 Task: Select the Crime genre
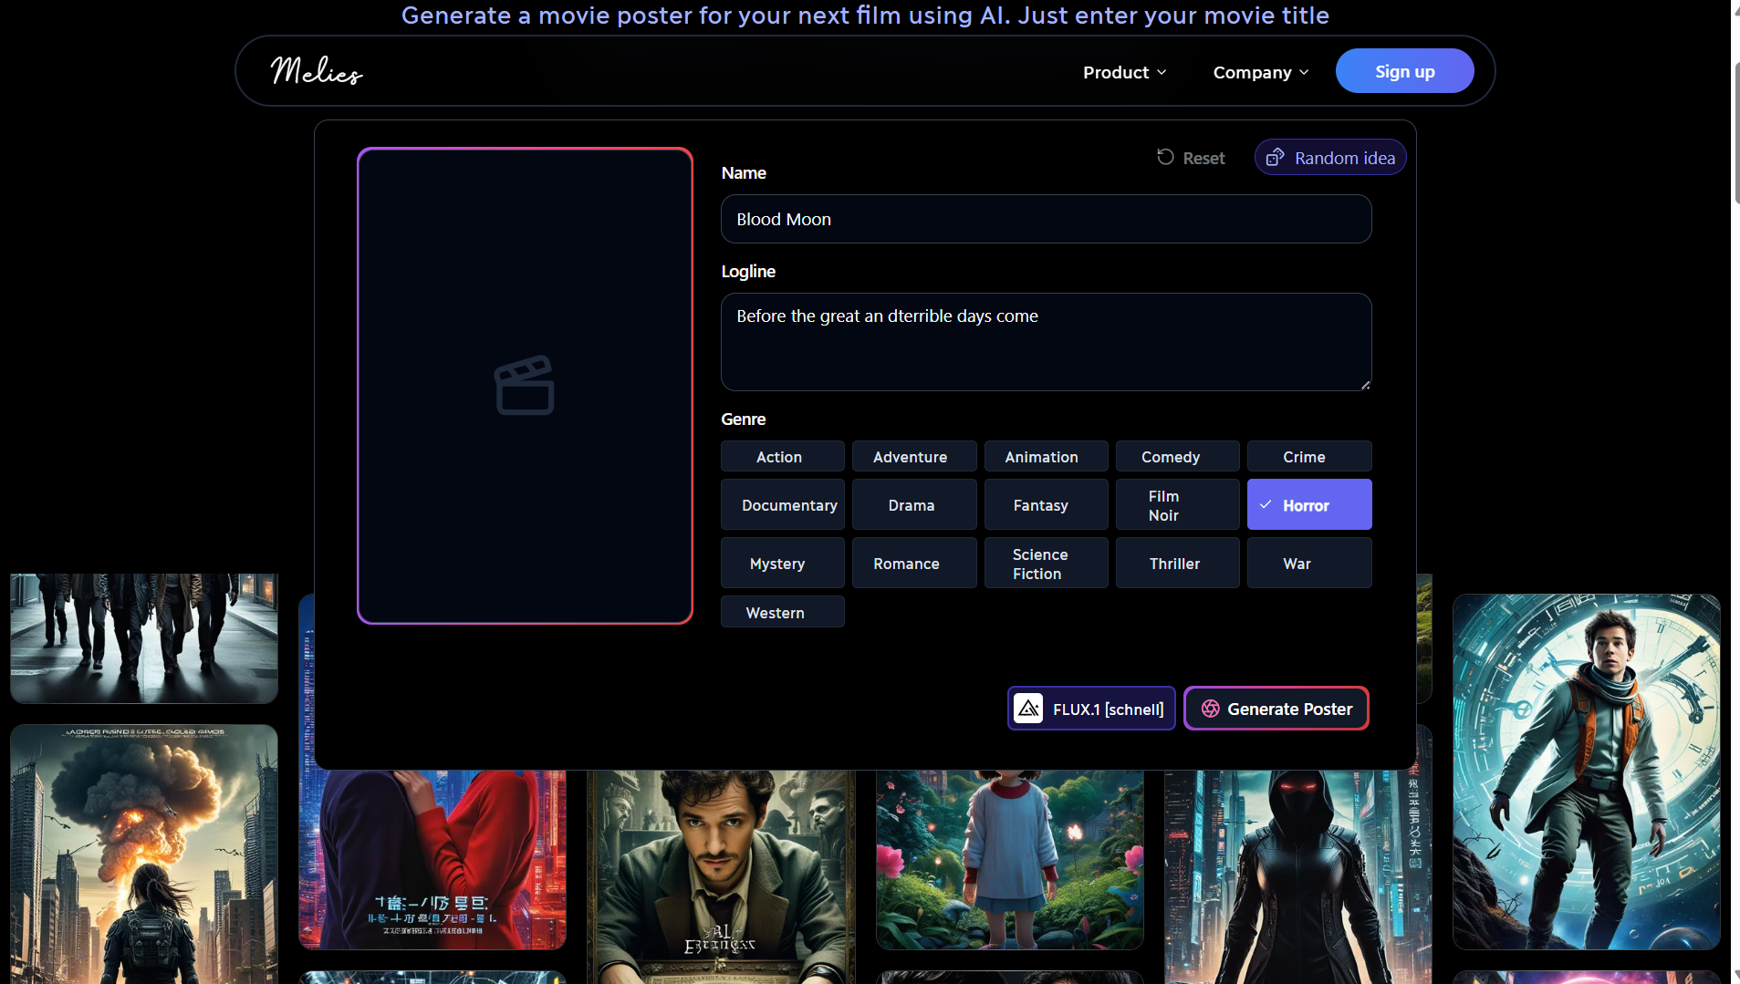click(1309, 456)
